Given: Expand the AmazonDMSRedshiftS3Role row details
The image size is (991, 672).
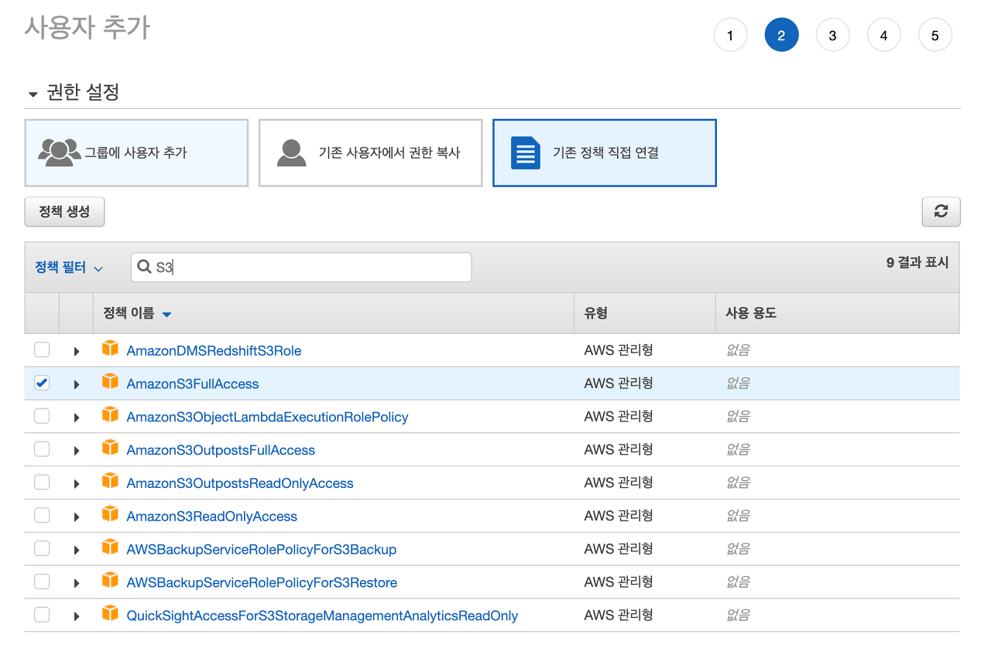Looking at the screenshot, I should pos(77,351).
